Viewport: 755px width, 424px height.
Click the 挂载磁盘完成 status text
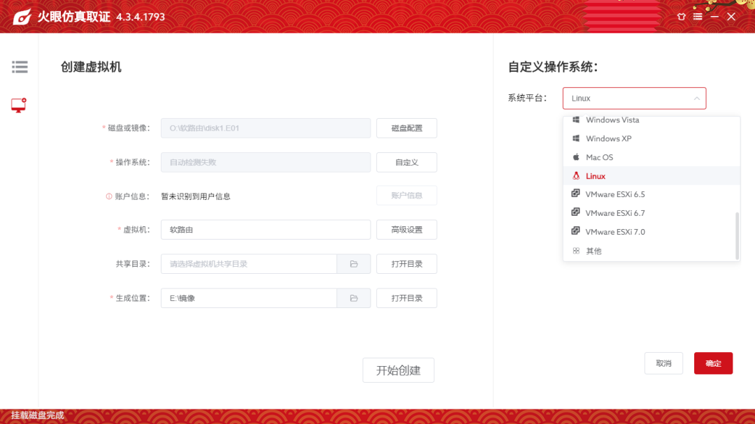(x=38, y=416)
